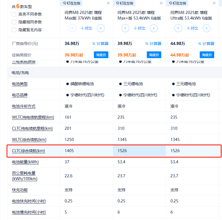222x220 pixels.
Task: Click the 共6款车型 count label
Action: [x=22, y=6]
